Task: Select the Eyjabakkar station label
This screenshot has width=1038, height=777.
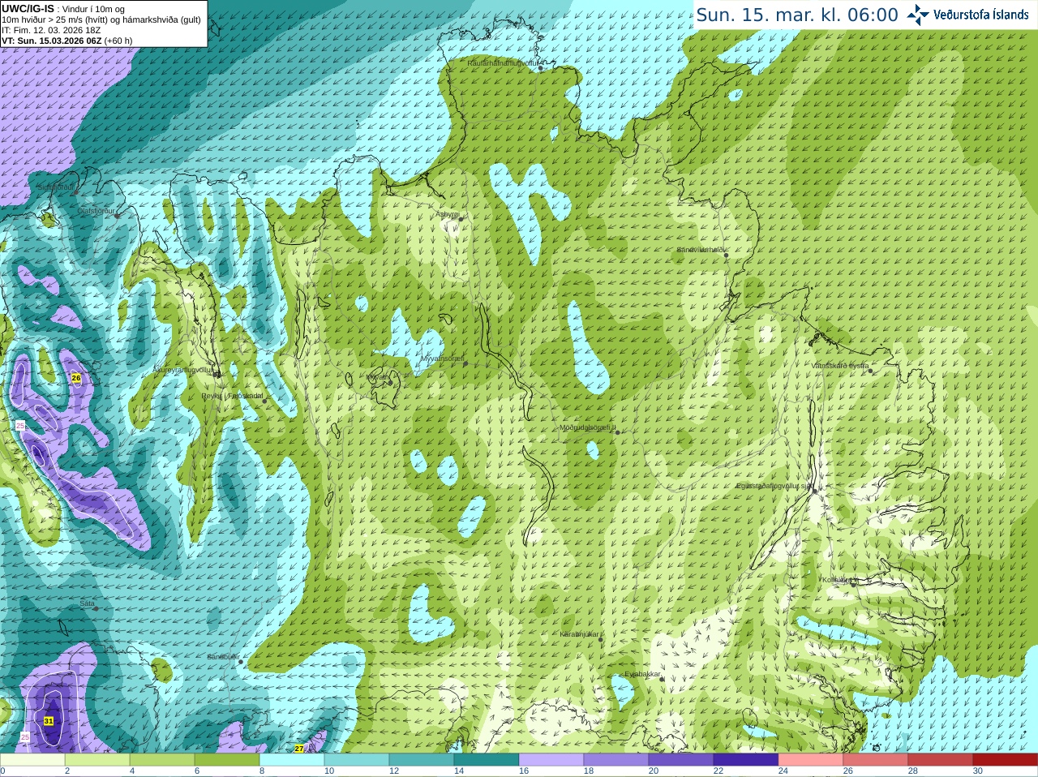Action: pos(643,674)
